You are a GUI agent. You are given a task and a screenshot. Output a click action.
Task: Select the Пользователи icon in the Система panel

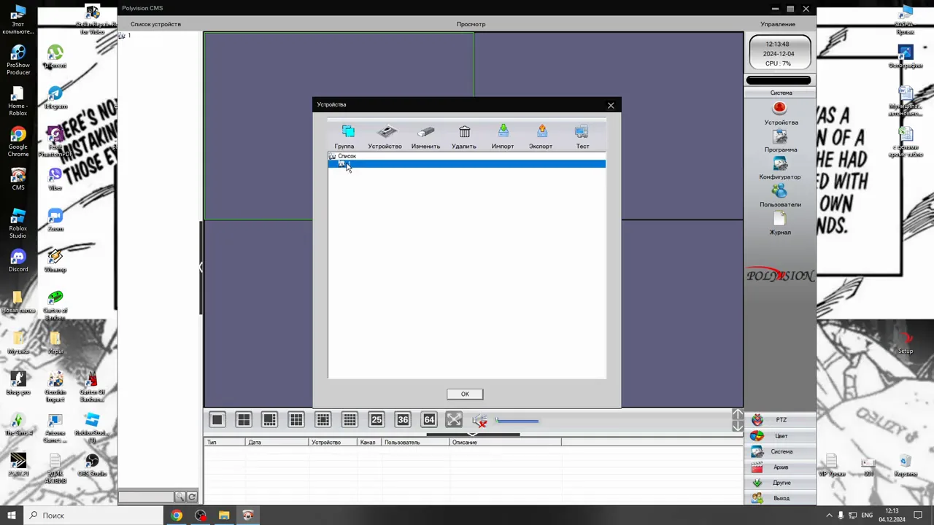pos(779,192)
